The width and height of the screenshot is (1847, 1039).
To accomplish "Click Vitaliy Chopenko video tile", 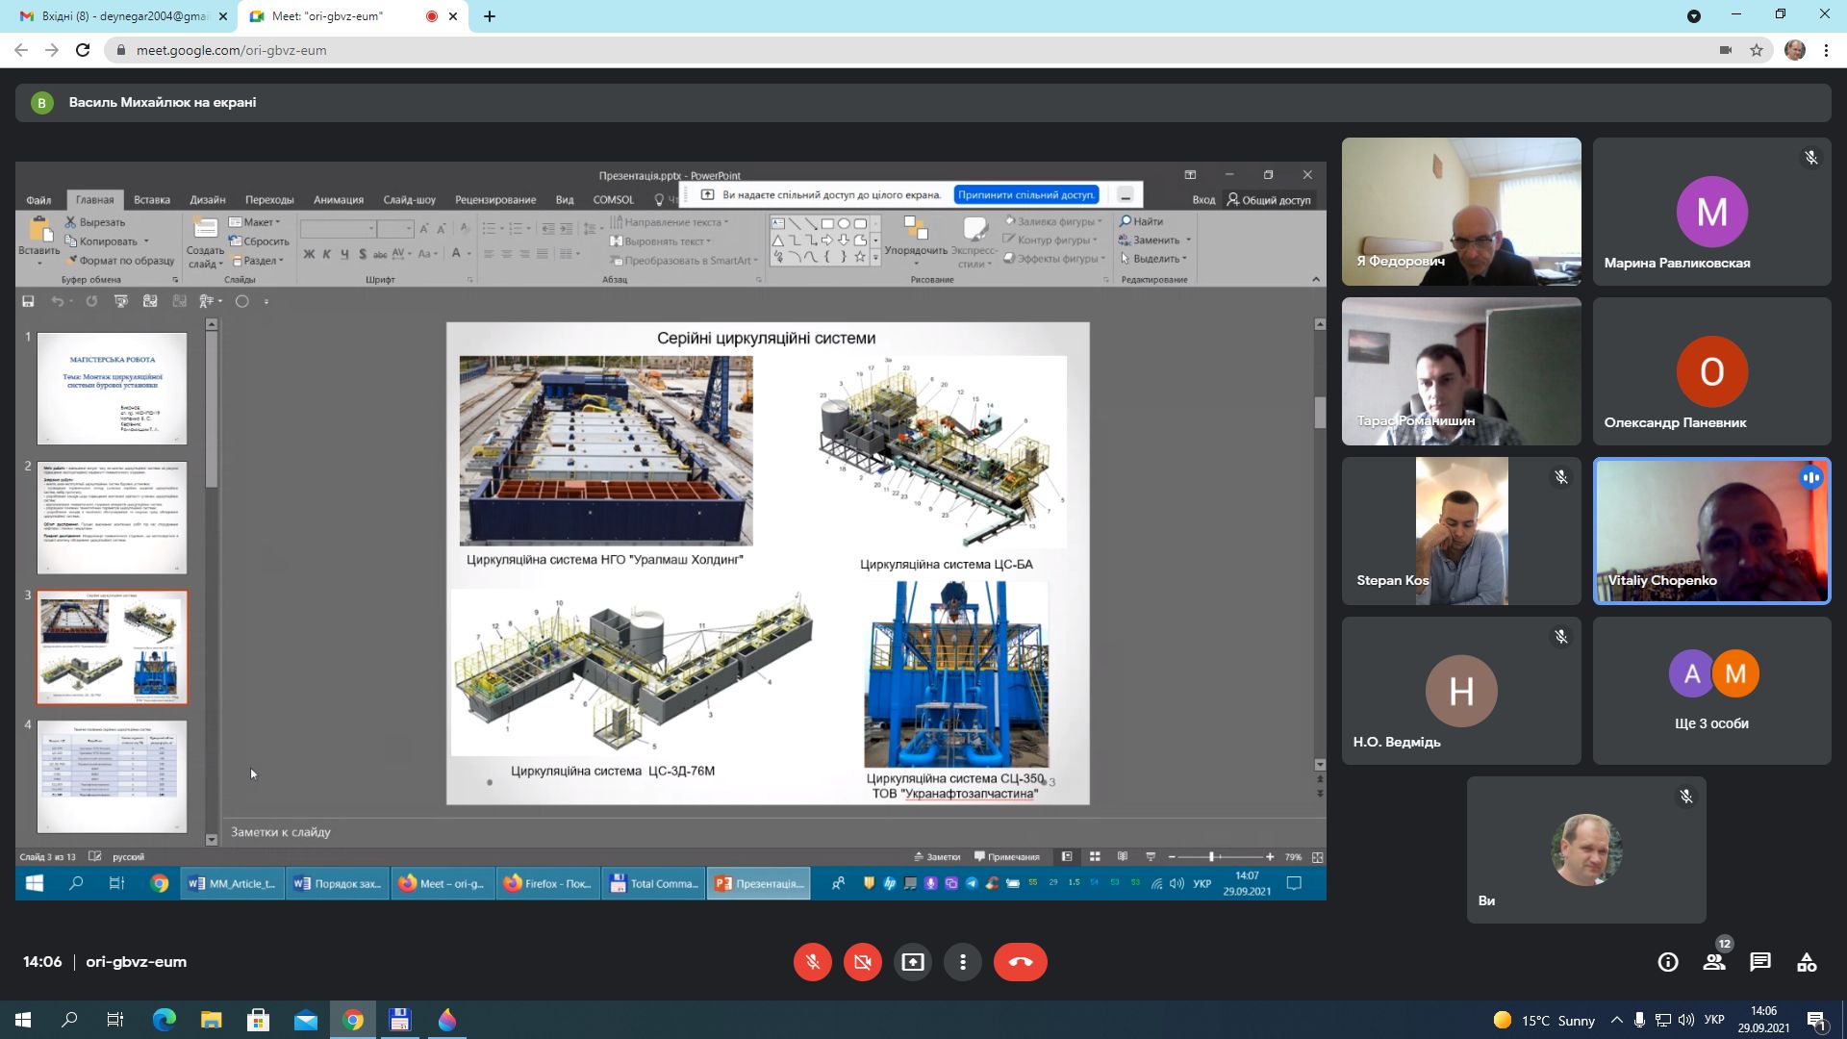I will (x=1711, y=531).
